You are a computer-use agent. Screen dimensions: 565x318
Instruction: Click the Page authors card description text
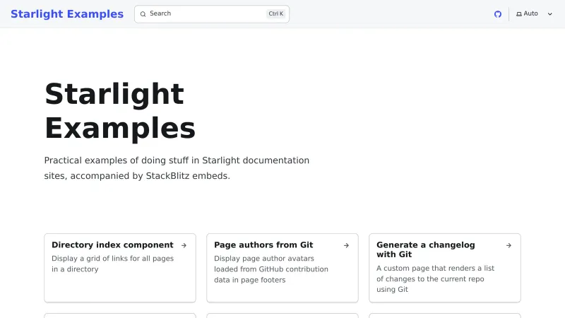click(271, 269)
